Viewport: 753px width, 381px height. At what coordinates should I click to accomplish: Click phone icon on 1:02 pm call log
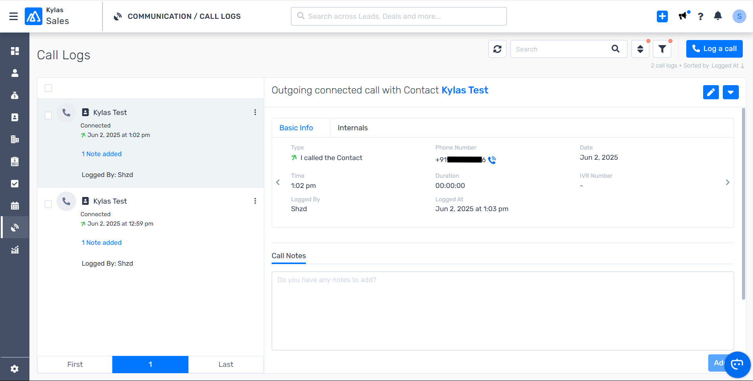(x=66, y=113)
